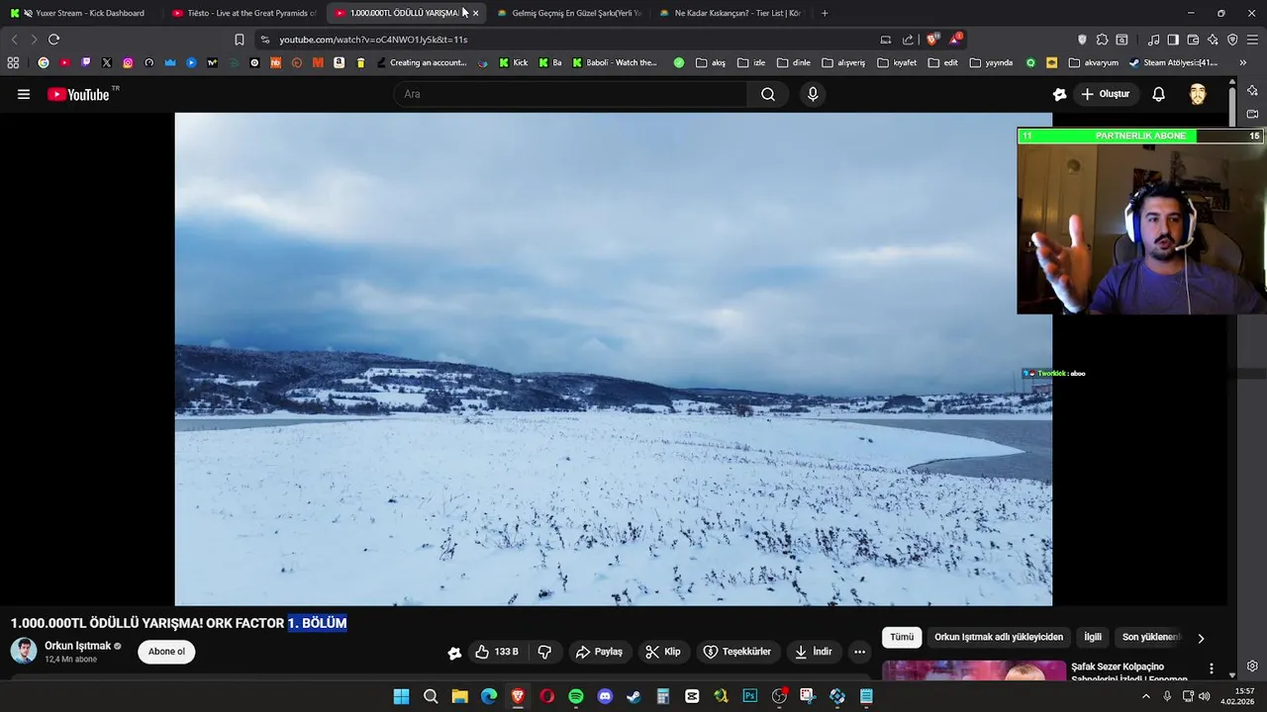The height and width of the screenshot is (712, 1267).
Task: Start voice search with the microphone icon
Action: (x=813, y=94)
